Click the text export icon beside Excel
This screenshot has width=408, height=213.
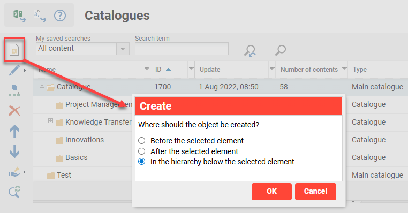(x=40, y=16)
